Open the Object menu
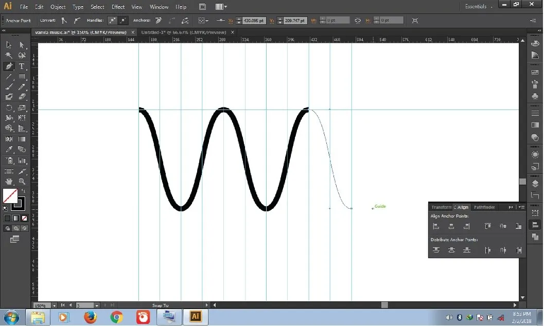 58,7
